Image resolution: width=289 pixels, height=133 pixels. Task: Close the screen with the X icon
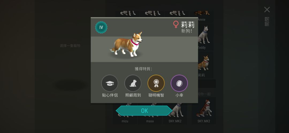pos(267,10)
